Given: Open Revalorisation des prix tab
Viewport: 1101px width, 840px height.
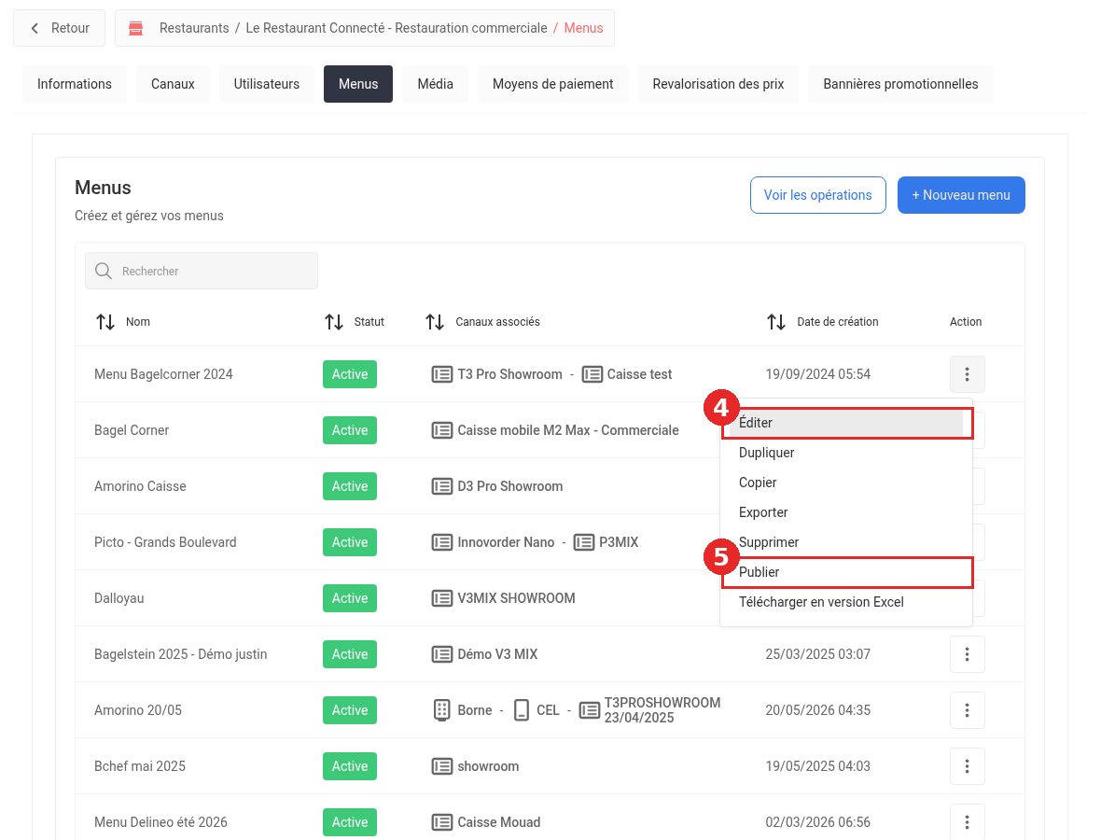Looking at the screenshot, I should pos(718,84).
